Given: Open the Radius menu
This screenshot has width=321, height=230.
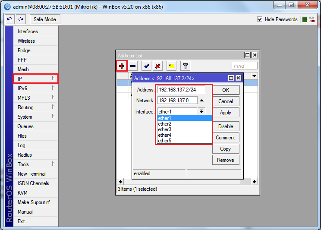Looking at the screenshot, I should [x=36, y=155].
